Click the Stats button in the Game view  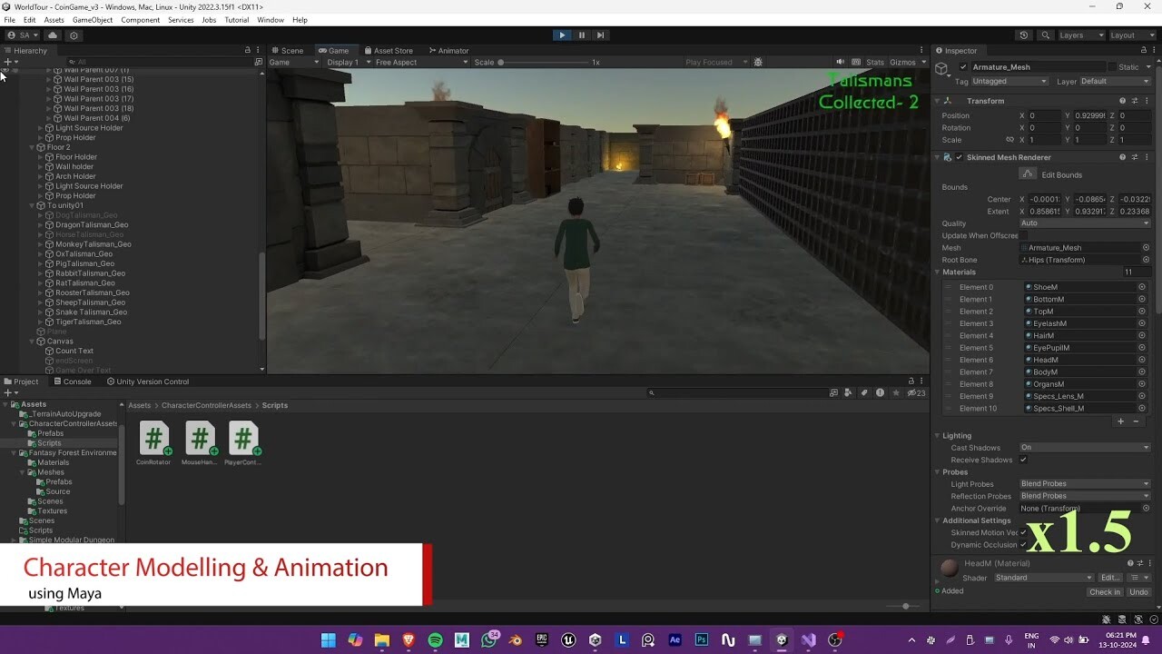tap(874, 62)
